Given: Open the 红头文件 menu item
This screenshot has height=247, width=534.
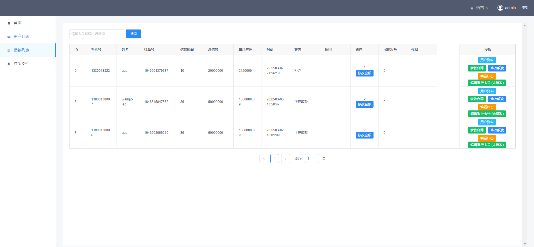Looking at the screenshot, I should (21, 64).
